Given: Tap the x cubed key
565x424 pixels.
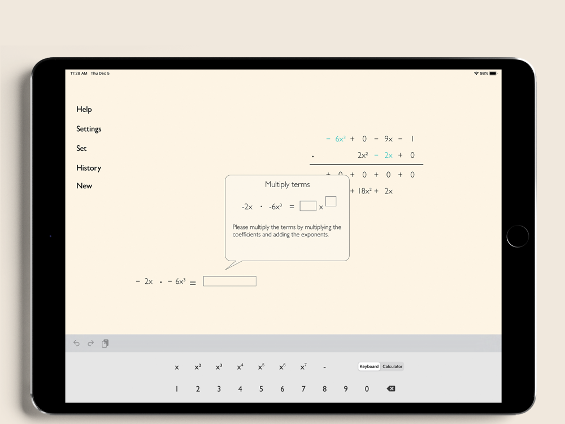Looking at the screenshot, I should (219, 367).
